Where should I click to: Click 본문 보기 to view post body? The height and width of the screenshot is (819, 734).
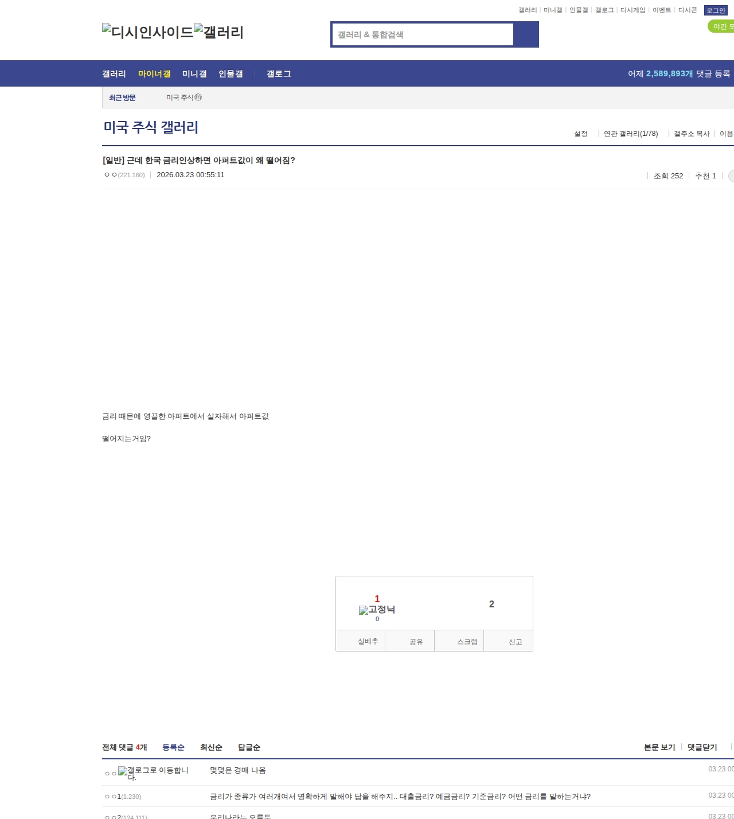point(659,747)
